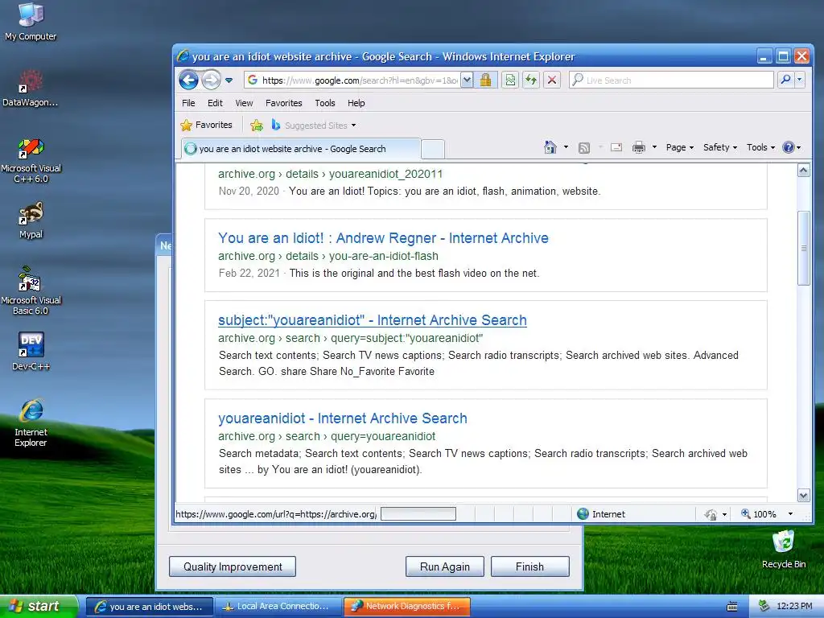Click on-screen keyboard tray icon
This screenshot has width=824, height=618.
(731, 607)
